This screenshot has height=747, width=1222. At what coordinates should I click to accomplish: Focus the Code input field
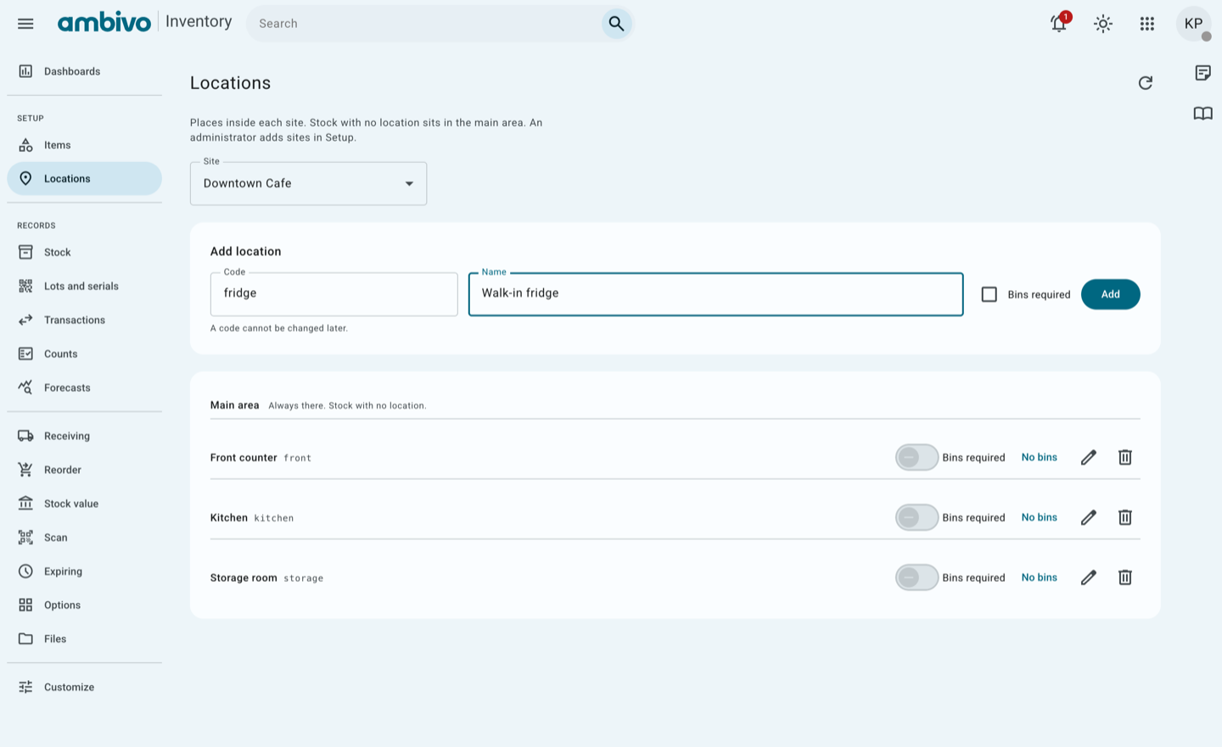[x=334, y=294]
